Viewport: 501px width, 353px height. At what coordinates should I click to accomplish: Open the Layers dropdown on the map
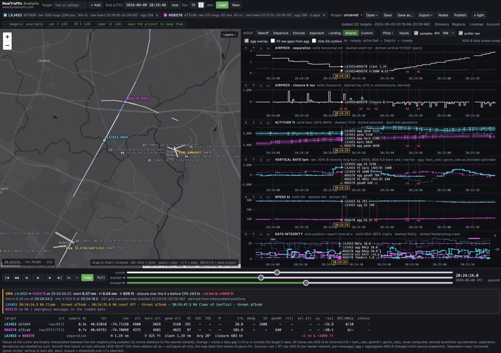[230, 35]
